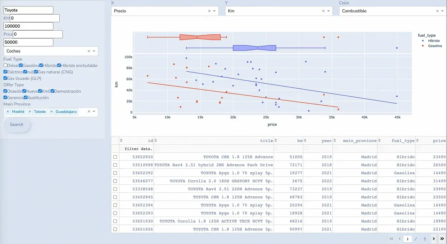Open the Color Combustible dropdown

click(x=442, y=11)
